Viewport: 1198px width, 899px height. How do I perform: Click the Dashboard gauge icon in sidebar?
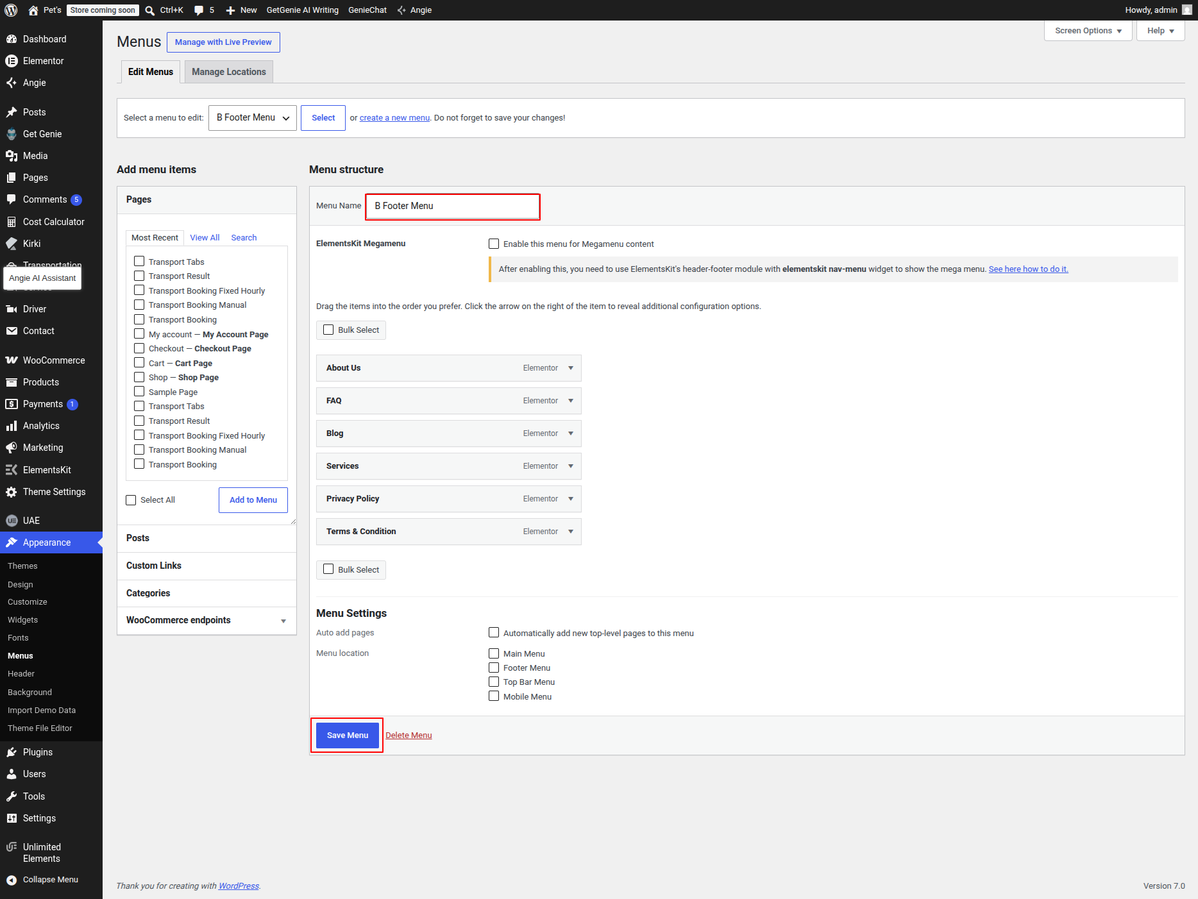pyautogui.click(x=12, y=39)
